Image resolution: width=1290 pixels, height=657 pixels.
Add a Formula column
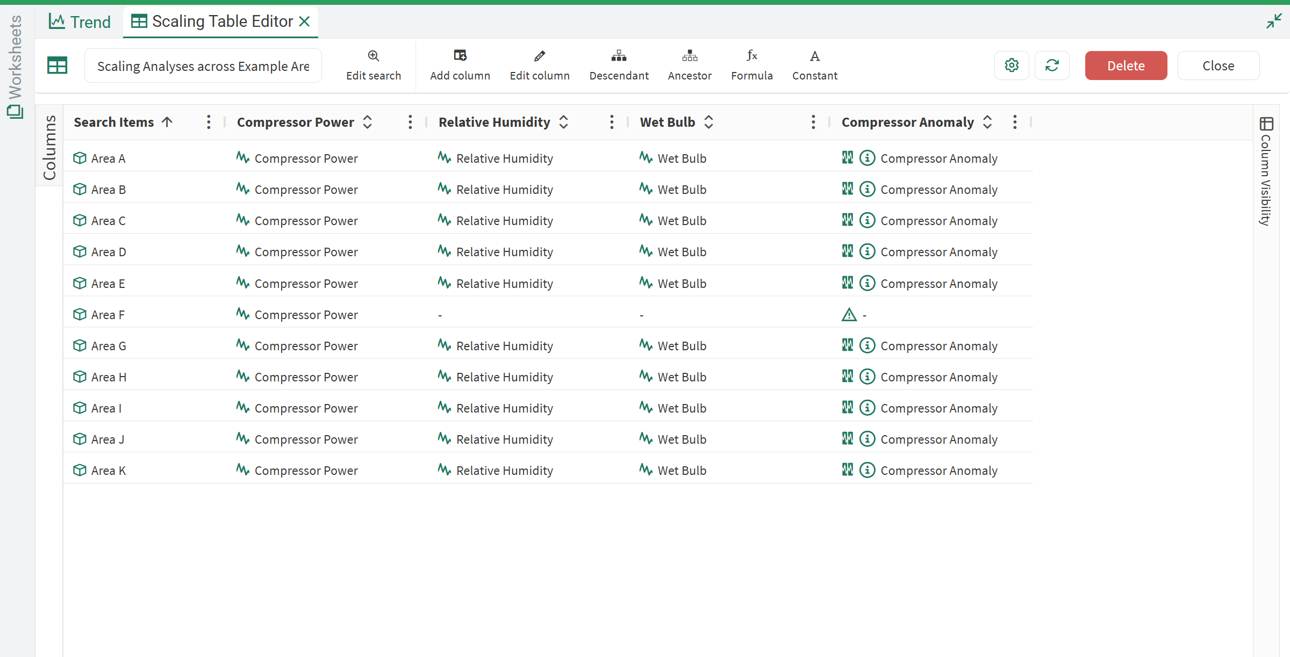coord(752,56)
